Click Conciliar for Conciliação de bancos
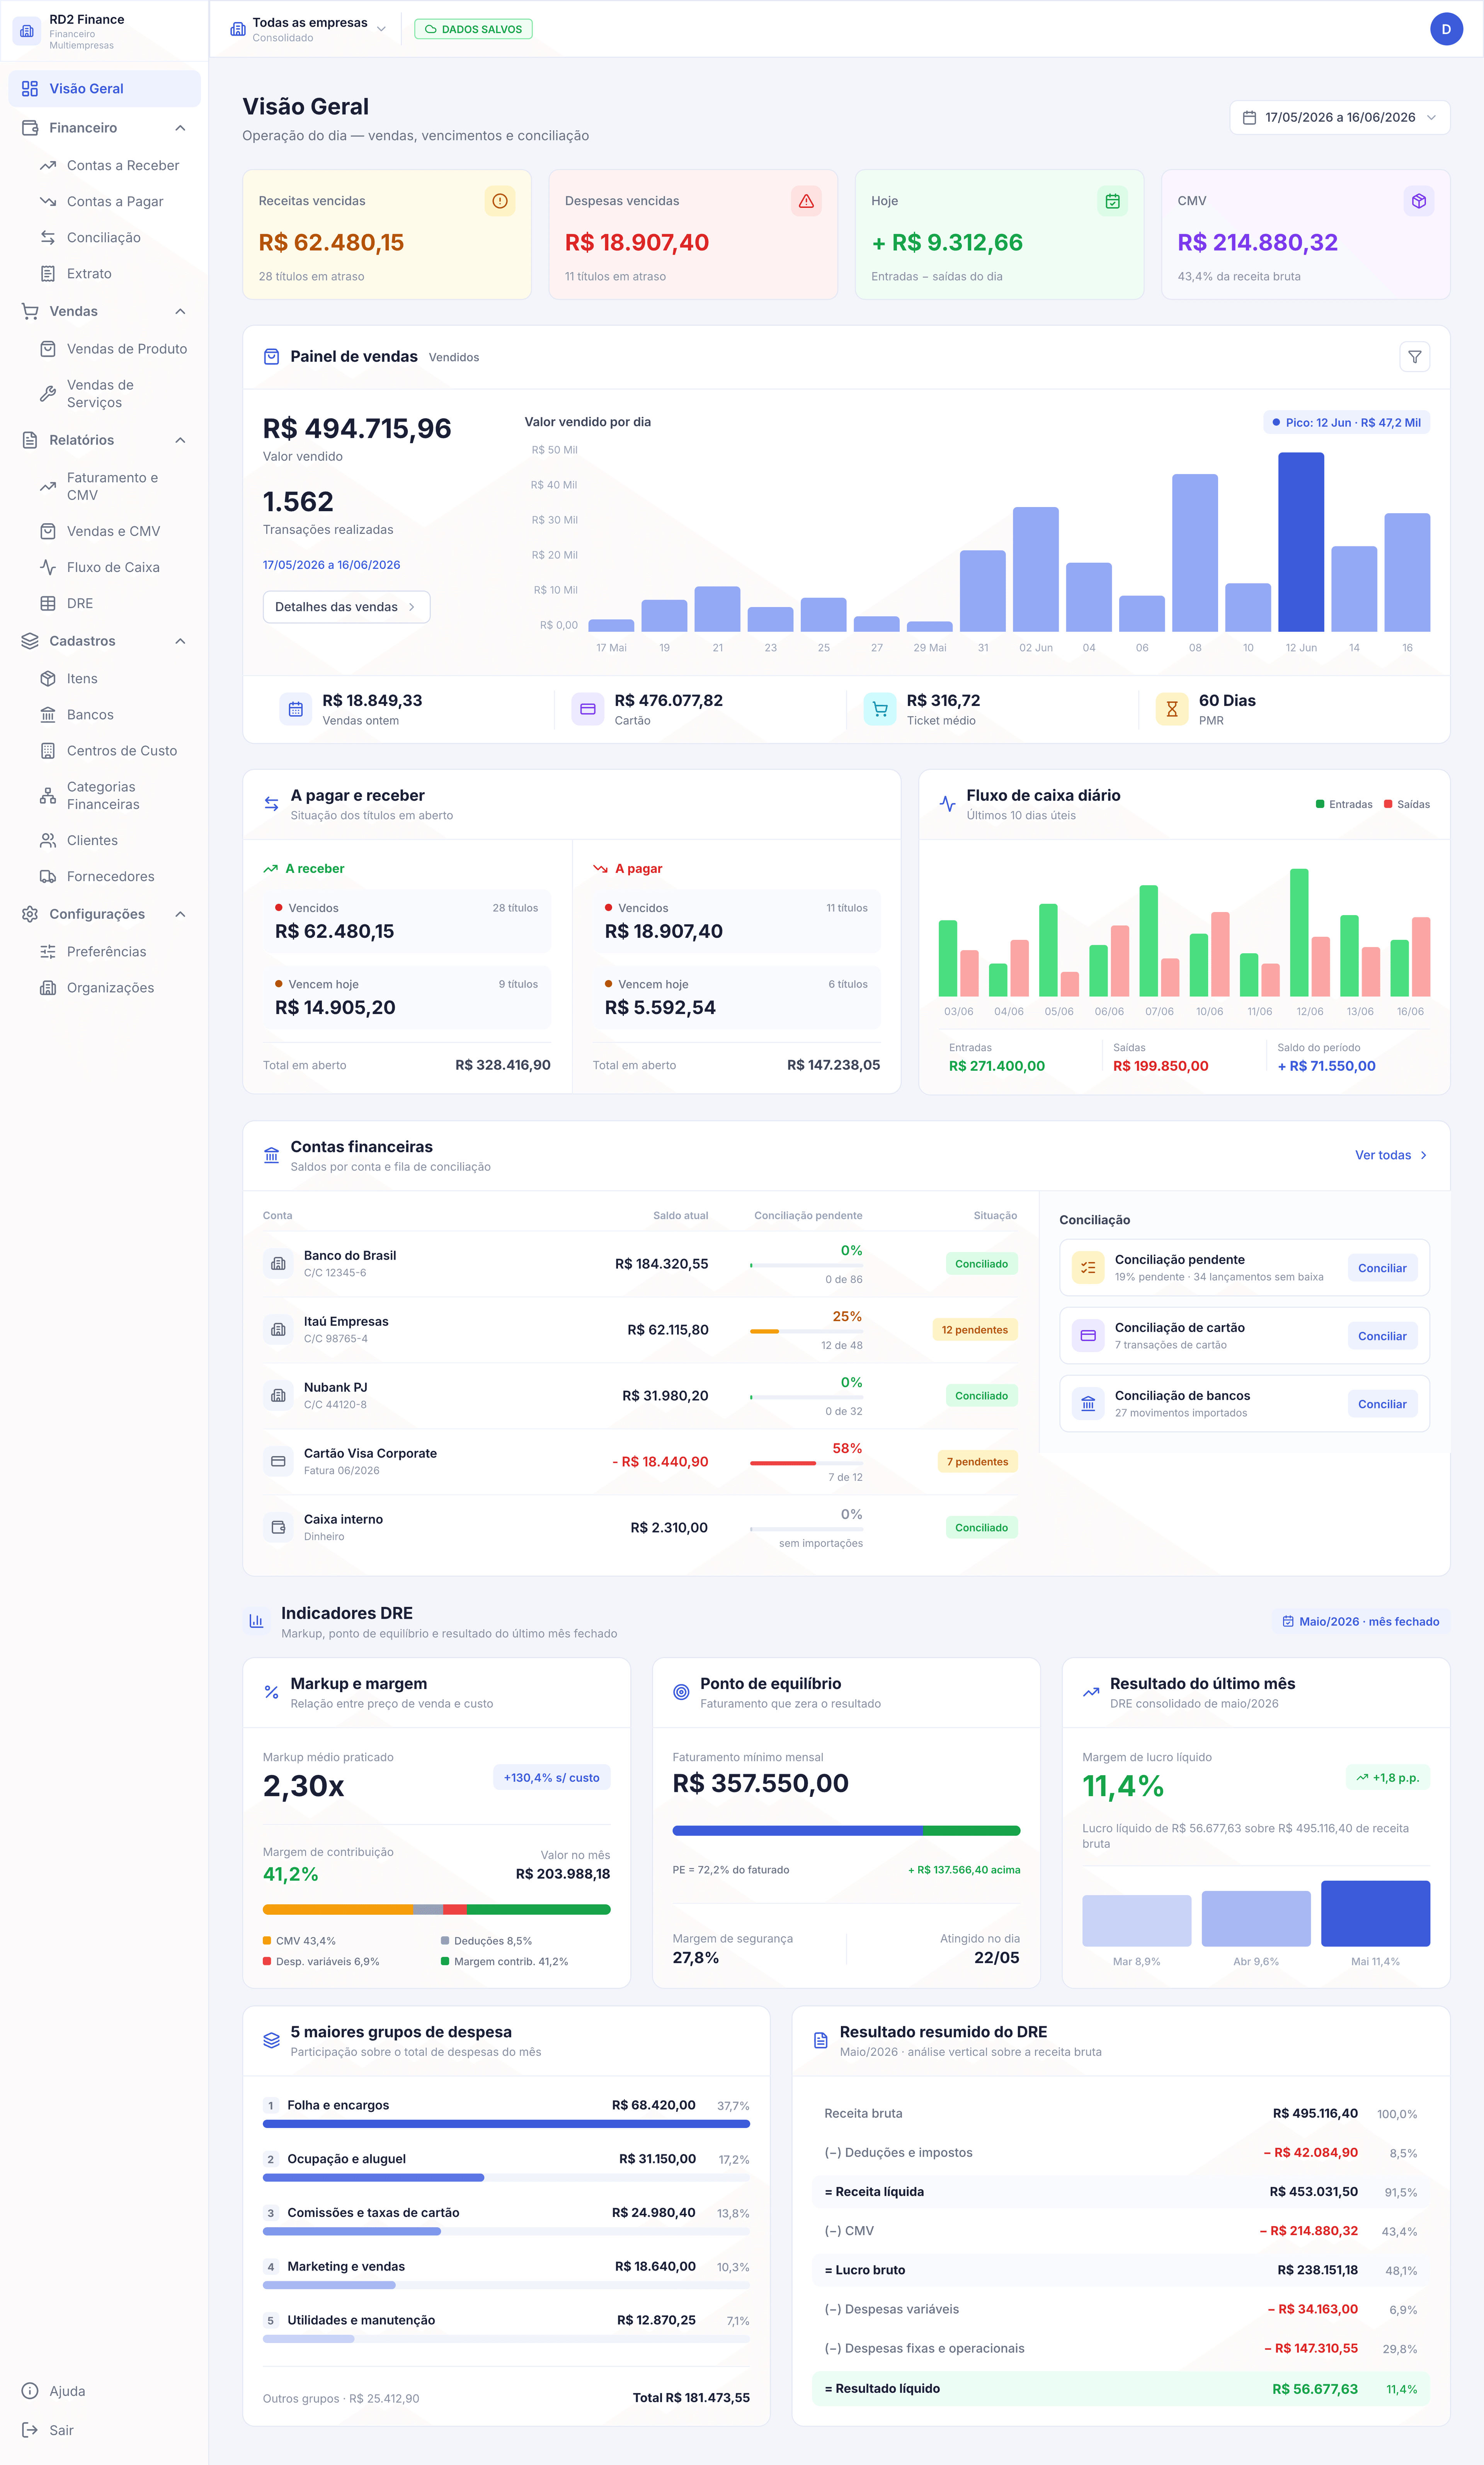This screenshot has height=2465, width=1484. pos(1382,1404)
